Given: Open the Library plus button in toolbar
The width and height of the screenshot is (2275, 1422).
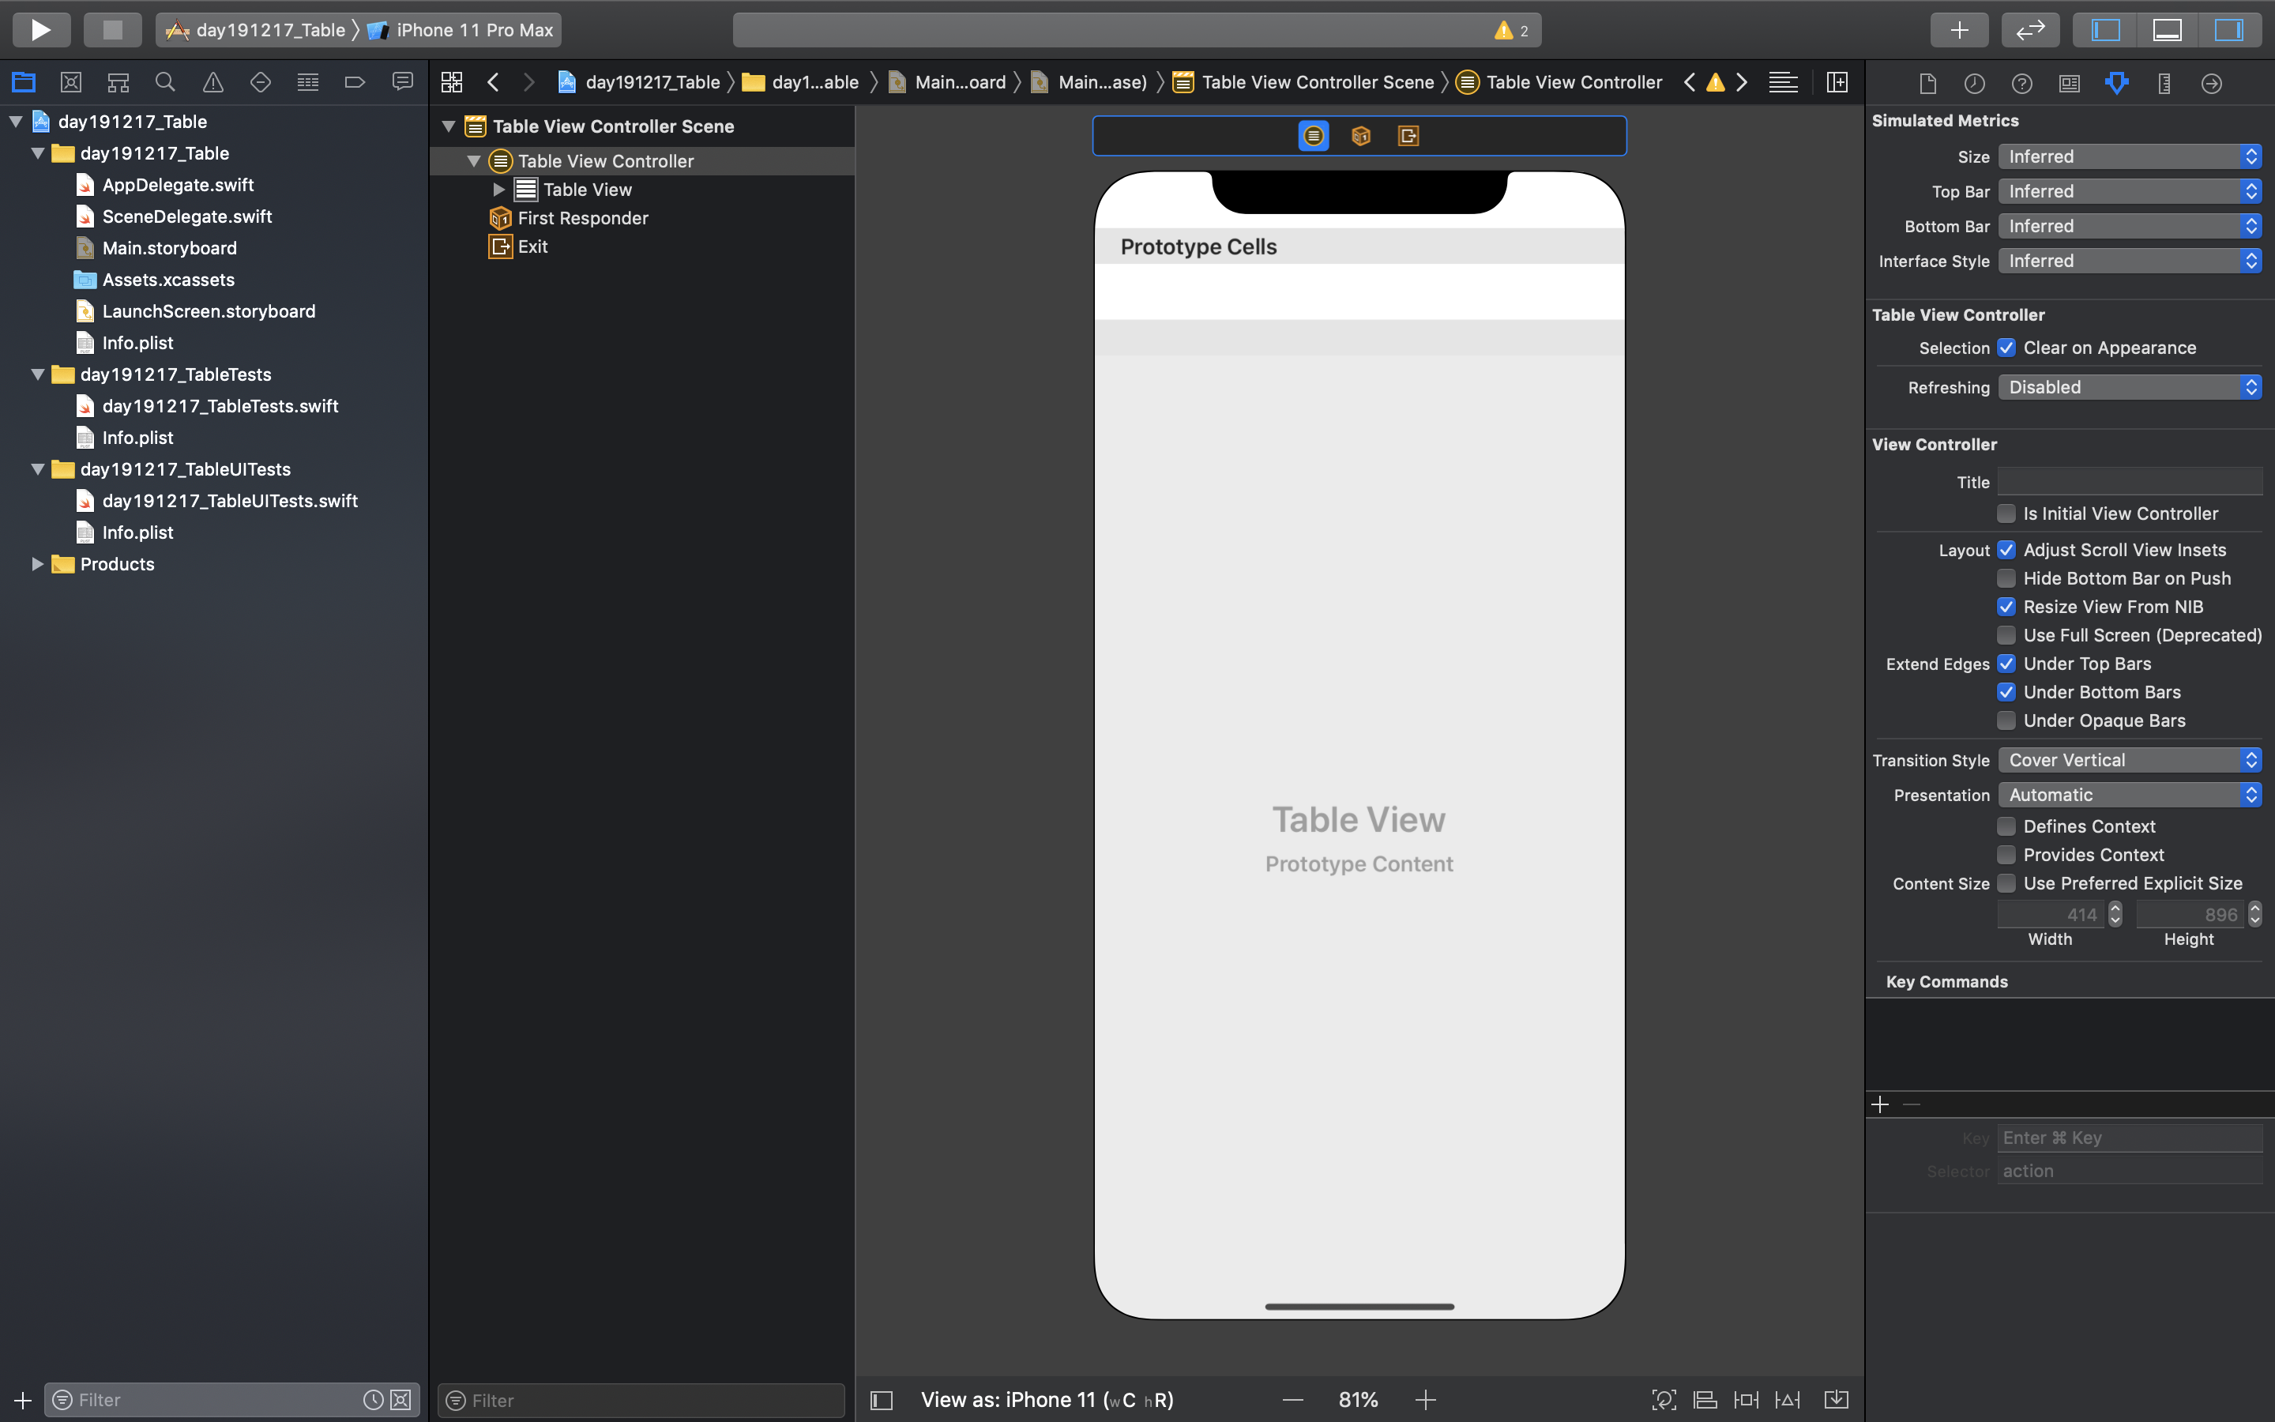Looking at the screenshot, I should [1958, 29].
